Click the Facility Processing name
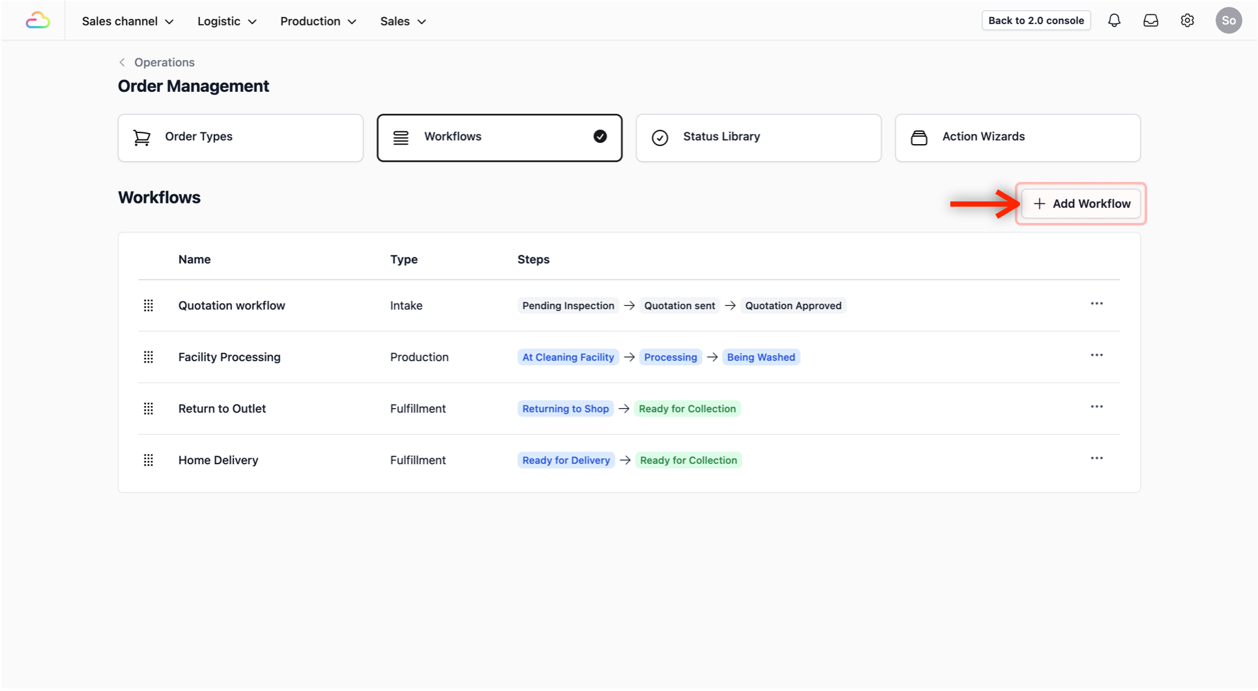Viewport: 1258px width, 691px height. coord(229,357)
